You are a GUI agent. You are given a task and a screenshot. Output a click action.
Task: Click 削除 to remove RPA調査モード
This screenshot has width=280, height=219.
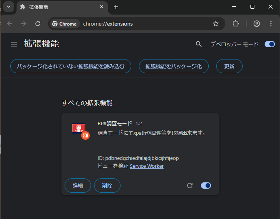(x=107, y=186)
